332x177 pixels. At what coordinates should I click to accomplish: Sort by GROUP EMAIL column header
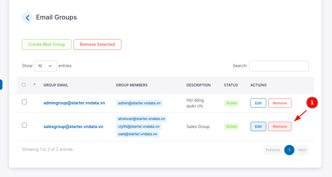56,85
